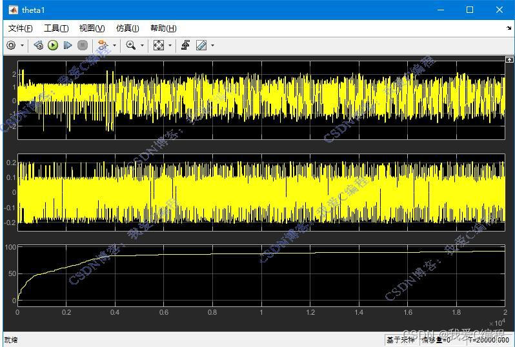This screenshot has height=347, width=515.
Task: Open the 视图(V) menu
Action: (x=92, y=28)
